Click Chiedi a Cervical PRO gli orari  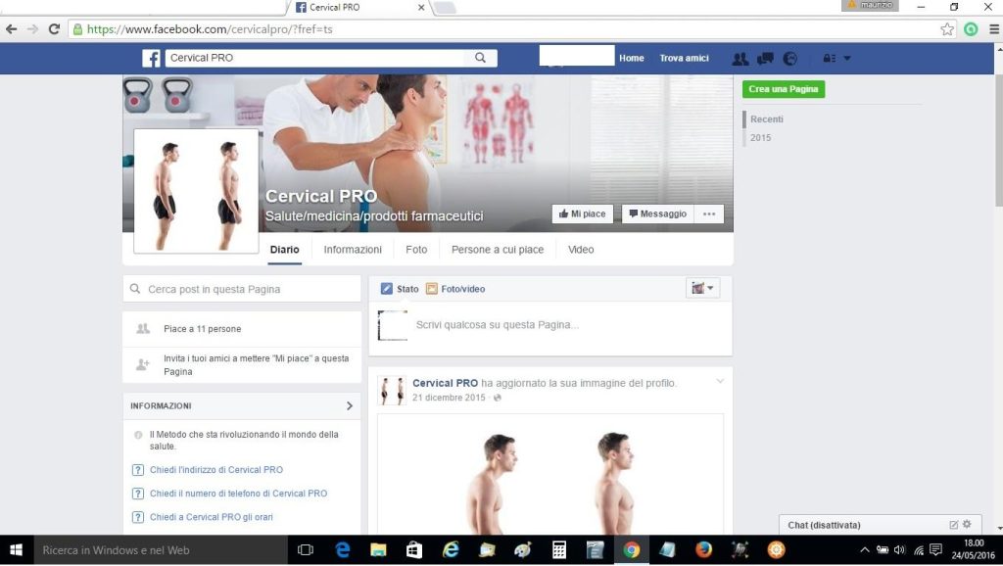[212, 517]
